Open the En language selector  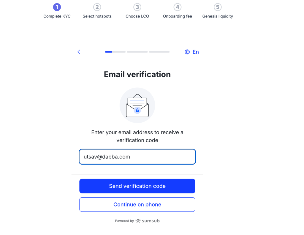coord(196,52)
